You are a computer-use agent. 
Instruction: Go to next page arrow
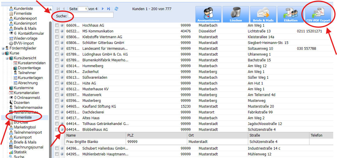coord(103,9)
